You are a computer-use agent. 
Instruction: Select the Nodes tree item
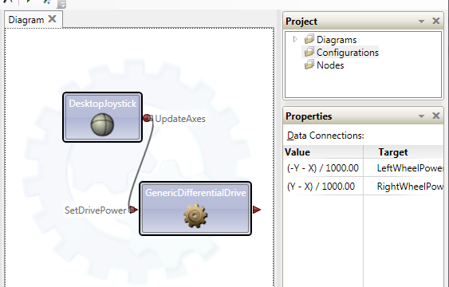tap(330, 65)
